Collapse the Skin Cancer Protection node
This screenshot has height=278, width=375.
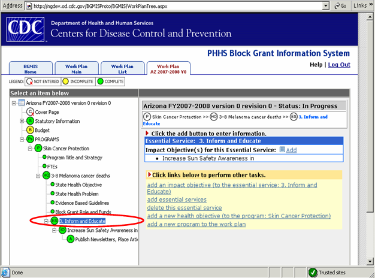[x=30, y=149]
